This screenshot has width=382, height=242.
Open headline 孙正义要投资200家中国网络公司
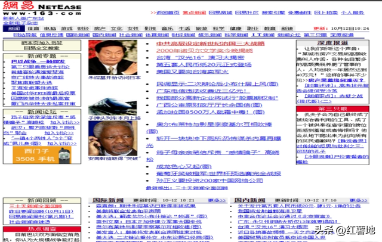210,181
